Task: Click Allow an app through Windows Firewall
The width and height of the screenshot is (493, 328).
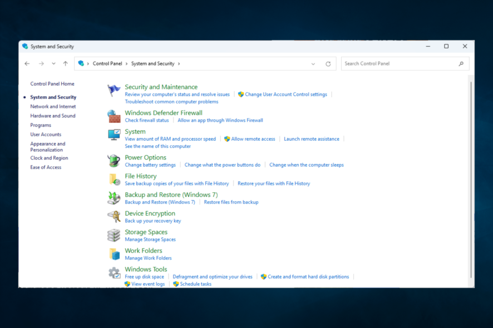Action: [x=220, y=120]
